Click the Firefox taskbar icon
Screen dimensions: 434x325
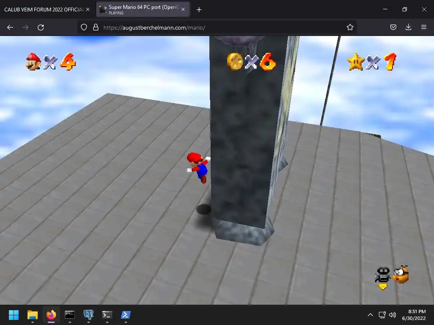click(51, 315)
